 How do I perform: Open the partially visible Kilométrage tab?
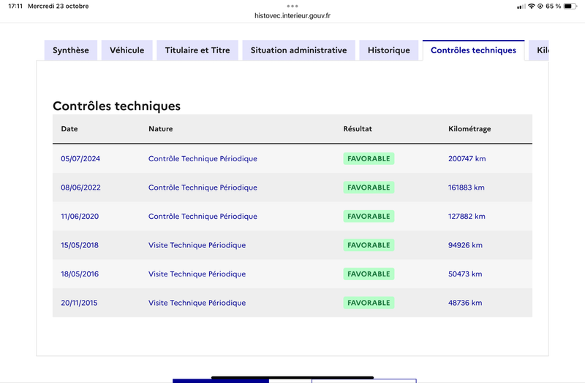pyautogui.click(x=539, y=50)
